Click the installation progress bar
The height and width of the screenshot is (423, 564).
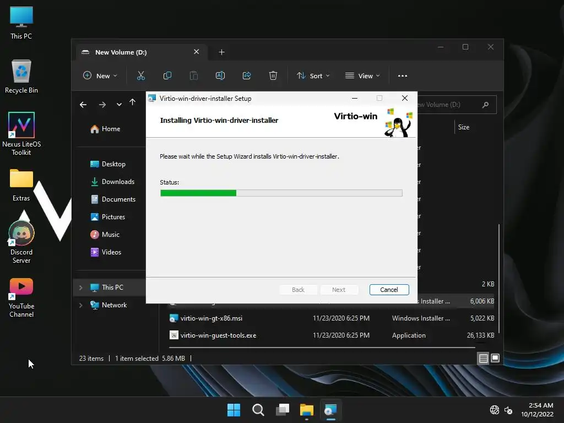click(281, 193)
